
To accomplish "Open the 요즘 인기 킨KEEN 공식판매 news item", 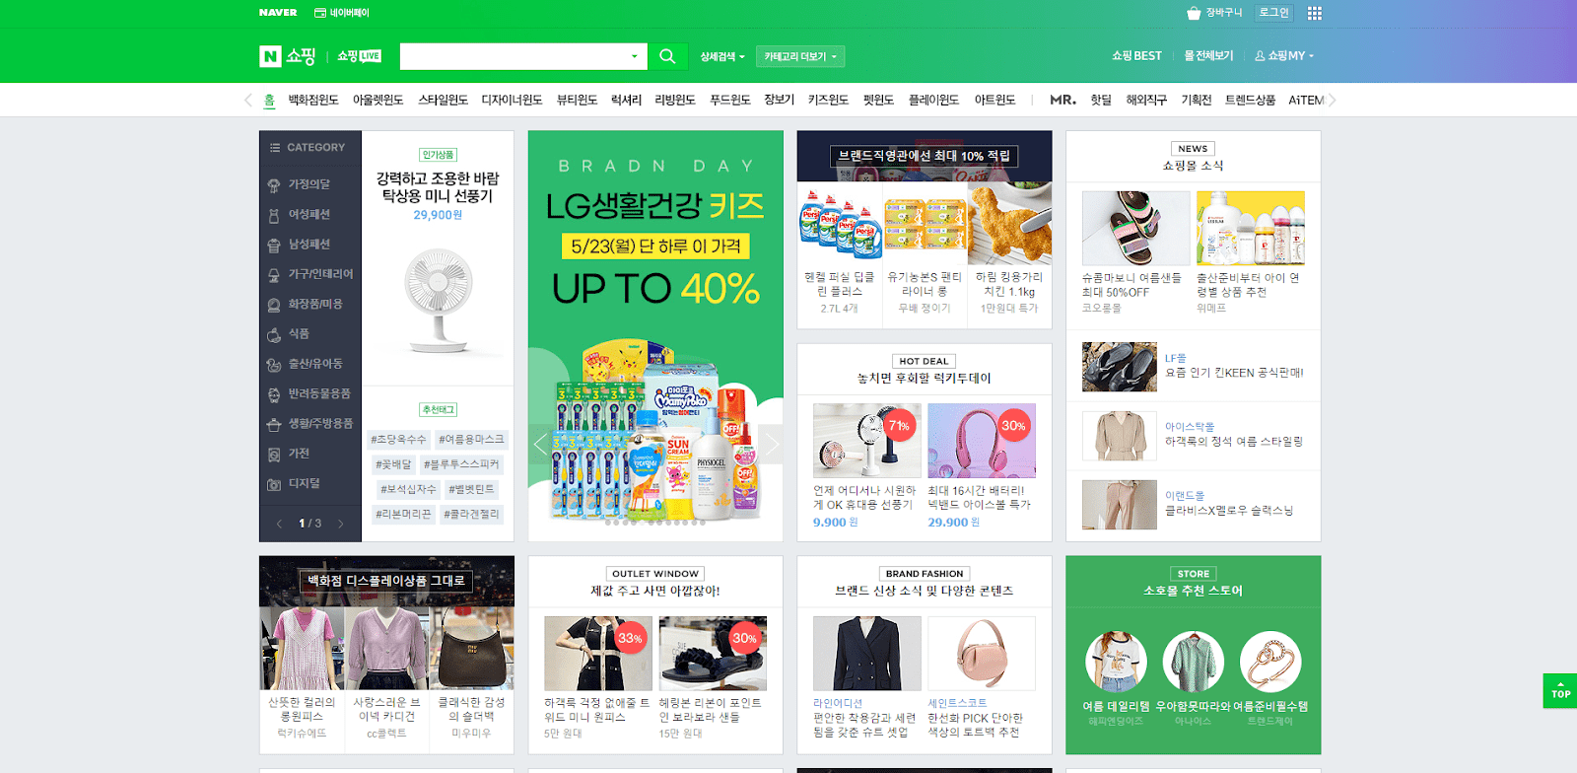I will 1194,367.
